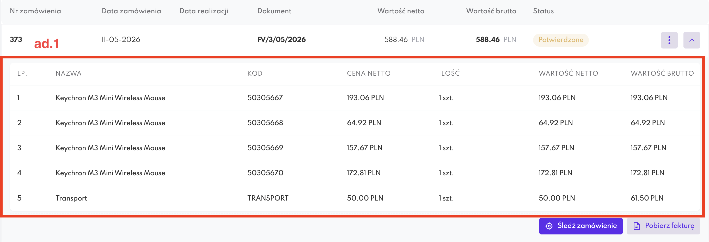Viewport: 709px width, 242px height.
Task: Click order number "373"
Action: click(16, 40)
